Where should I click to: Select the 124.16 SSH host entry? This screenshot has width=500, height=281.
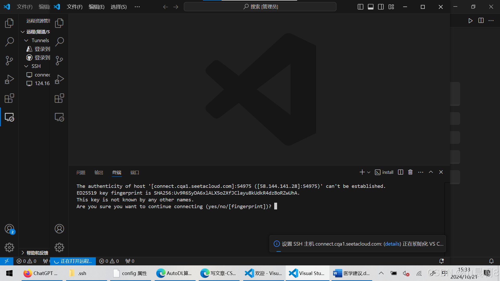point(38,83)
